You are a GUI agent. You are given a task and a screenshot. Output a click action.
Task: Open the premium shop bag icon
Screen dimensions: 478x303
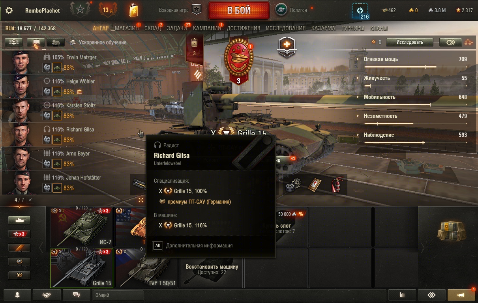point(133,10)
